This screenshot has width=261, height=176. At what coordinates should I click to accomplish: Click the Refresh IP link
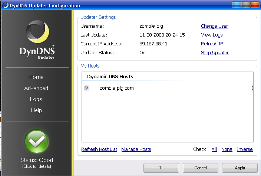pos(212,44)
